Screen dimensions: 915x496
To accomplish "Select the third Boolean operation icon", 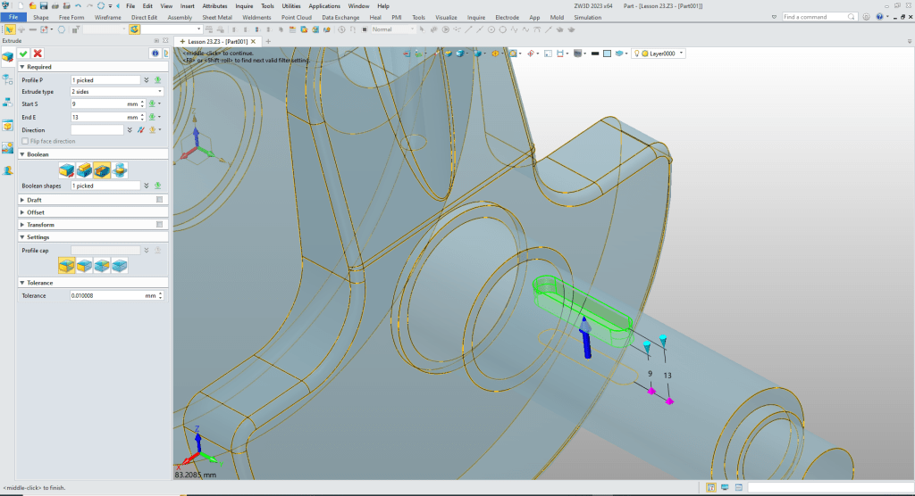I will (102, 169).
